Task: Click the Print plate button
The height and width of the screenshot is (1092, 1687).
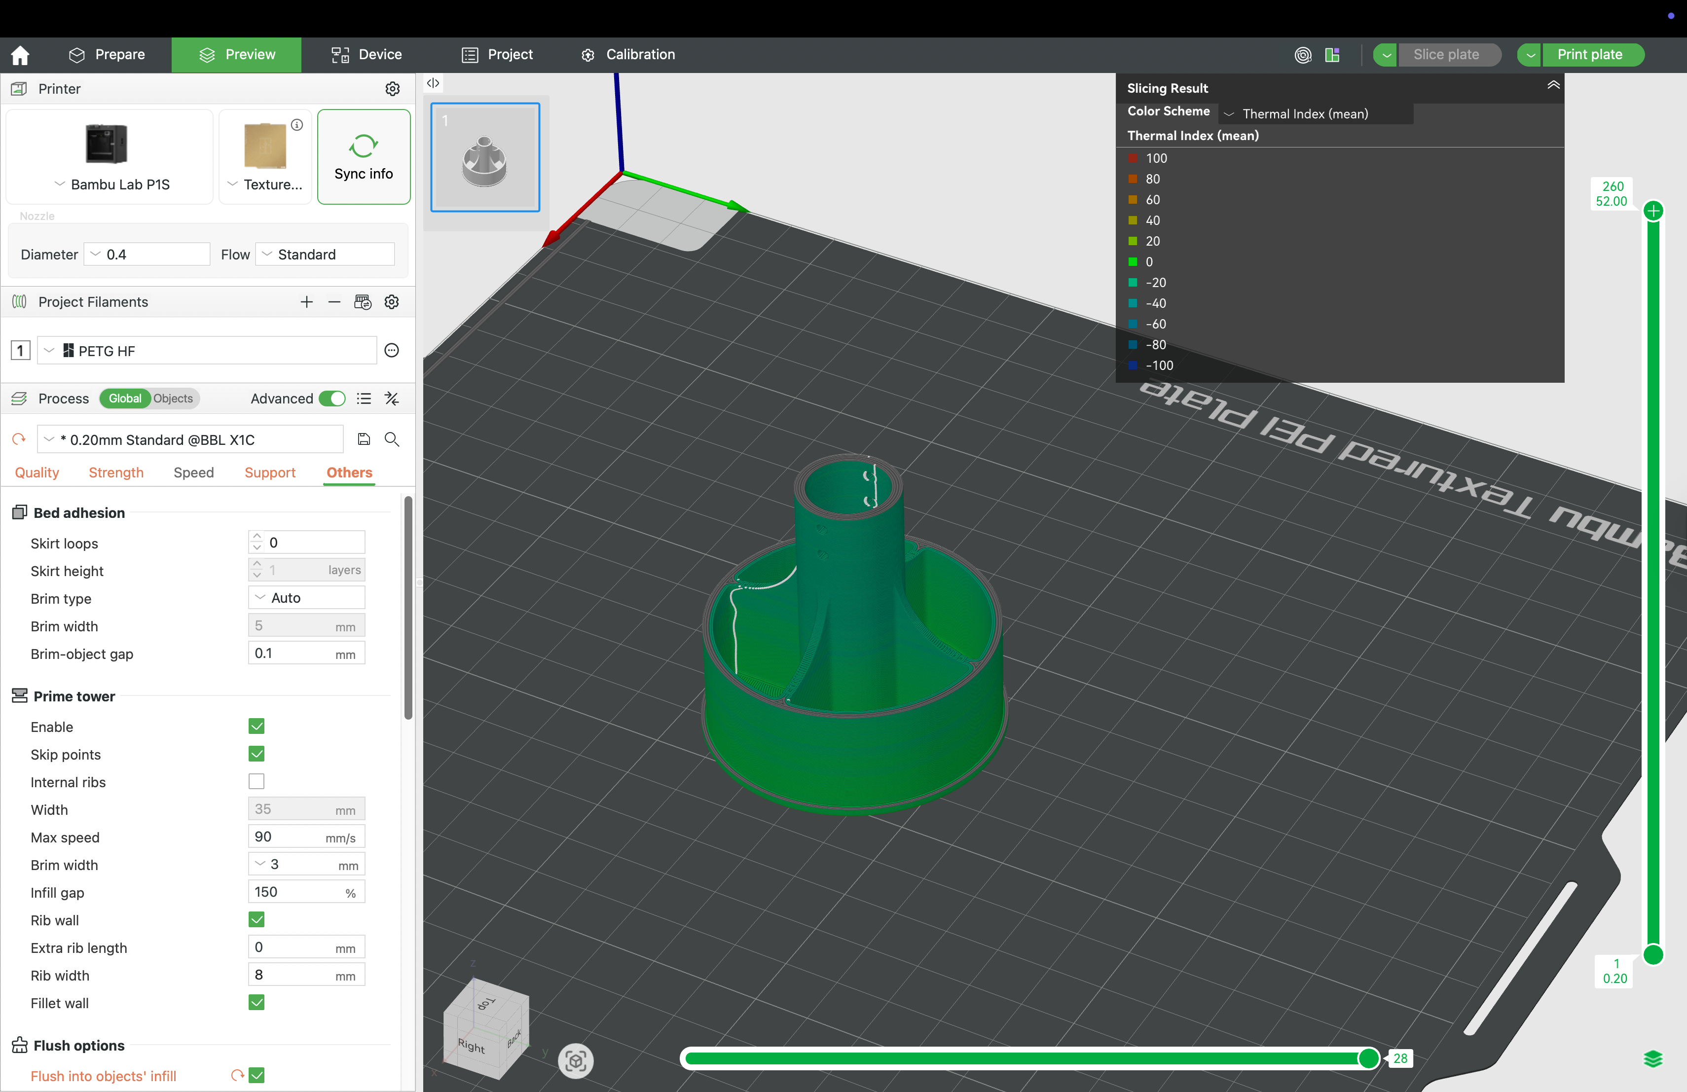Action: pyautogui.click(x=1589, y=55)
